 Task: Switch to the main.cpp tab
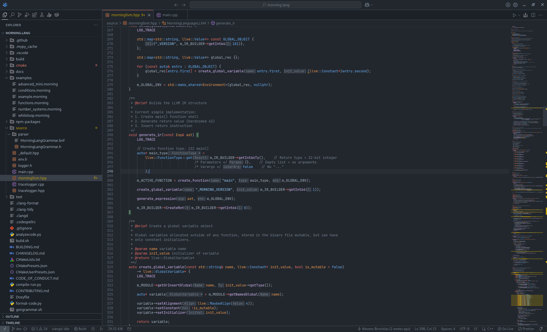tap(170, 15)
